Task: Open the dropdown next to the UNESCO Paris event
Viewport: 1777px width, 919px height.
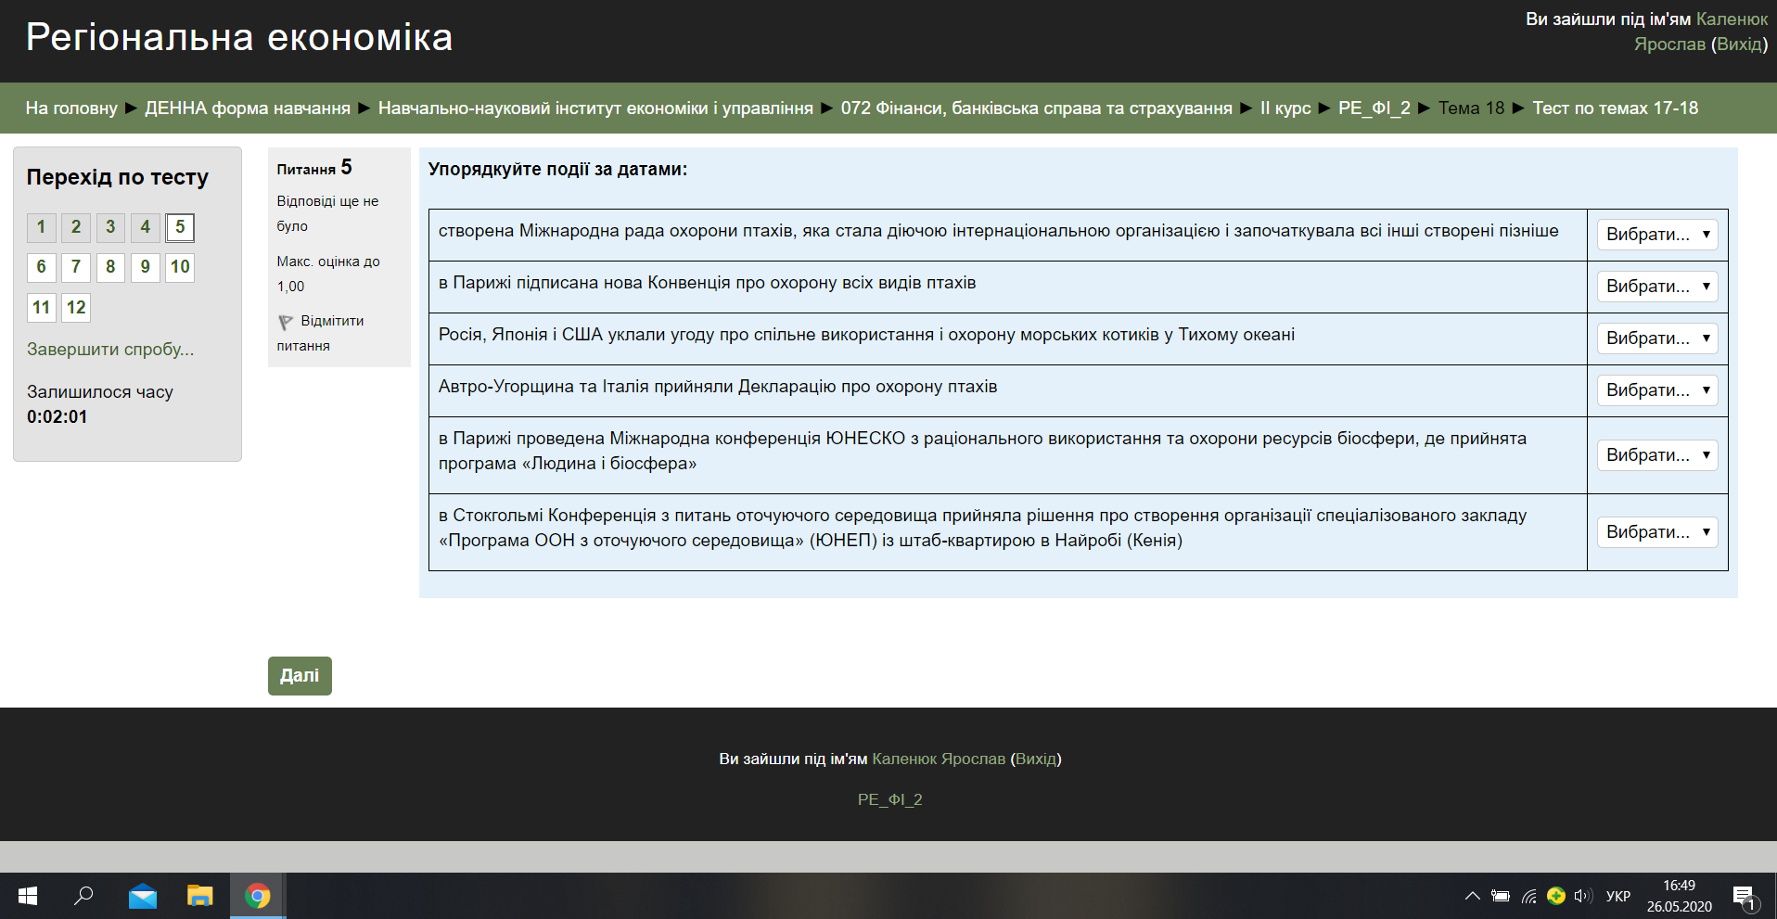Action: tap(1656, 454)
